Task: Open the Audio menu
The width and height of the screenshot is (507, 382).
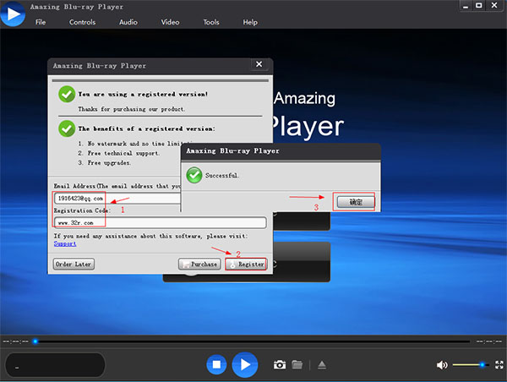Action: click(x=128, y=22)
